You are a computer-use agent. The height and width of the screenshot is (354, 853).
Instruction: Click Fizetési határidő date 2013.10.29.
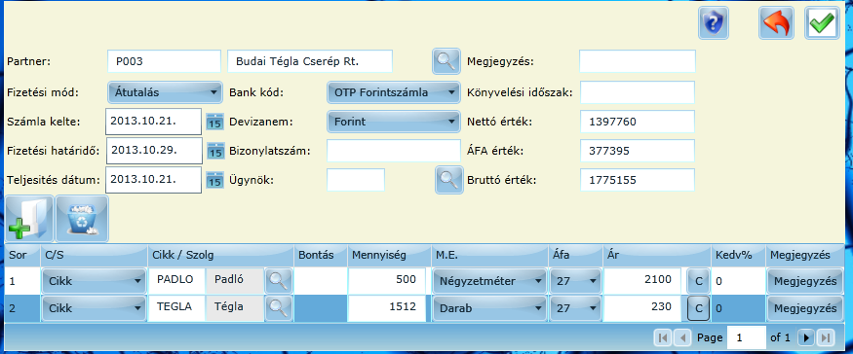[154, 151]
